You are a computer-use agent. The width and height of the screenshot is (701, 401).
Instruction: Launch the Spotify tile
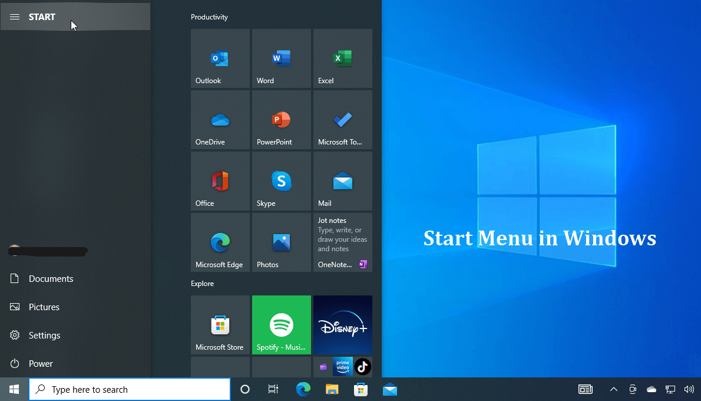click(x=281, y=325)
